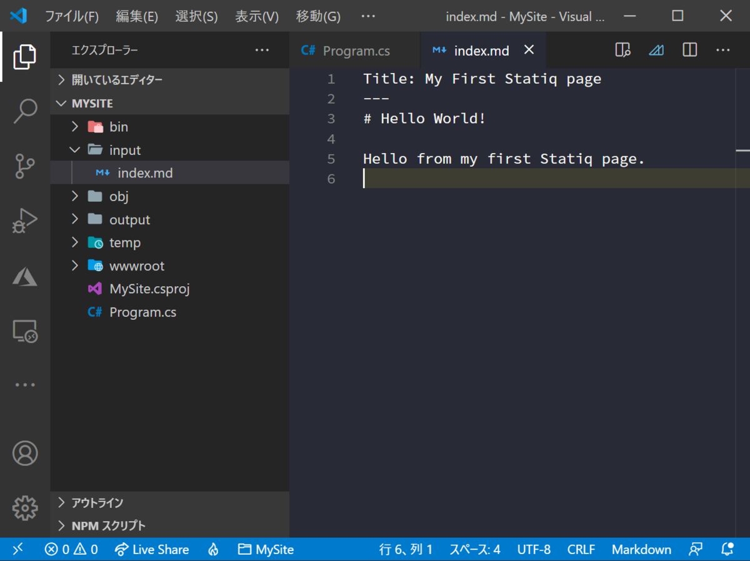
Task: Switch to the Program.cs tab
Action: pyautogui.click(x=355, y=51)
